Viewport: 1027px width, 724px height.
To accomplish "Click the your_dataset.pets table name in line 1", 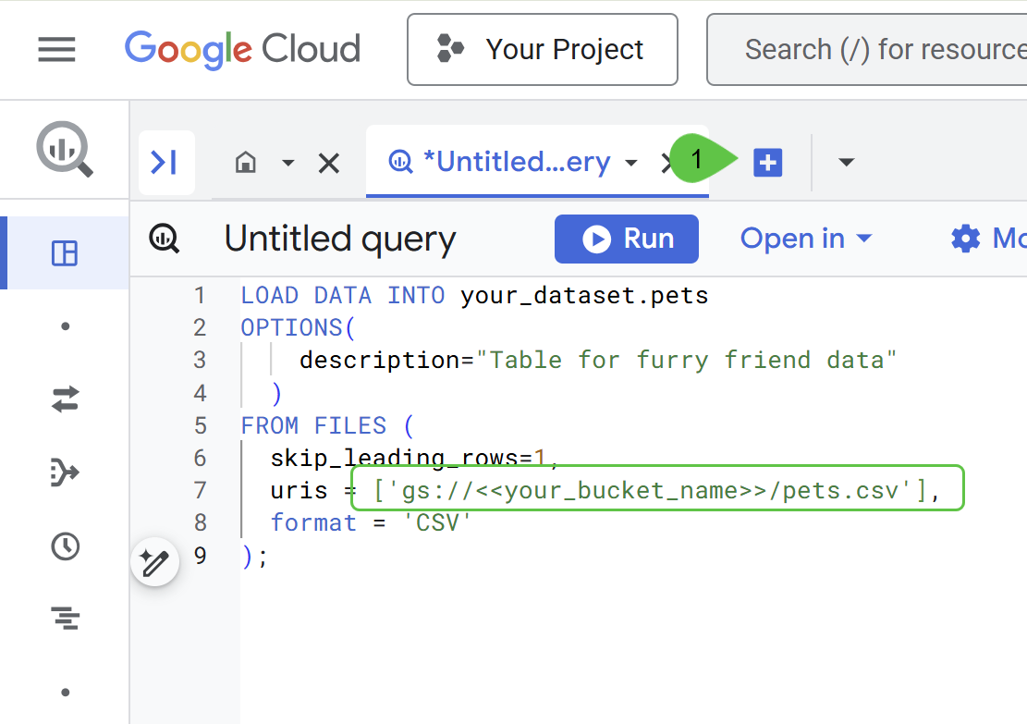I will pos(584,296).
